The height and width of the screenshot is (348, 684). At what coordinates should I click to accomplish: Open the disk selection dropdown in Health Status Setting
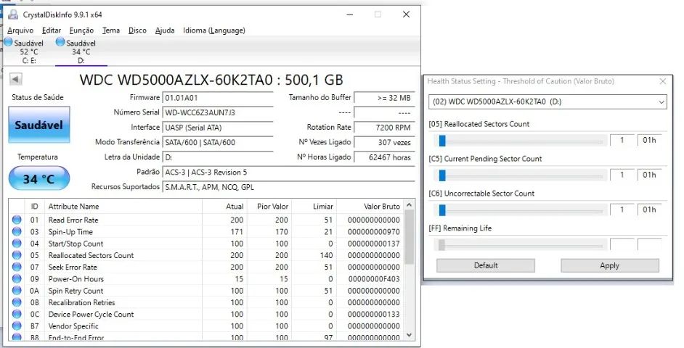(547, 102)
